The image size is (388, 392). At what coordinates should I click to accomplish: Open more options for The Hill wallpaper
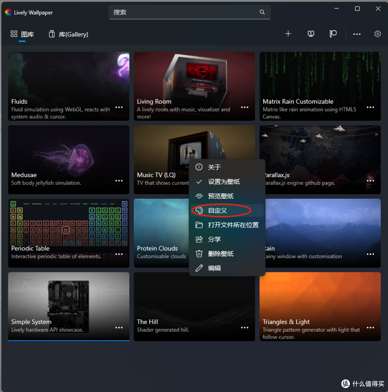tap(245, 327)
